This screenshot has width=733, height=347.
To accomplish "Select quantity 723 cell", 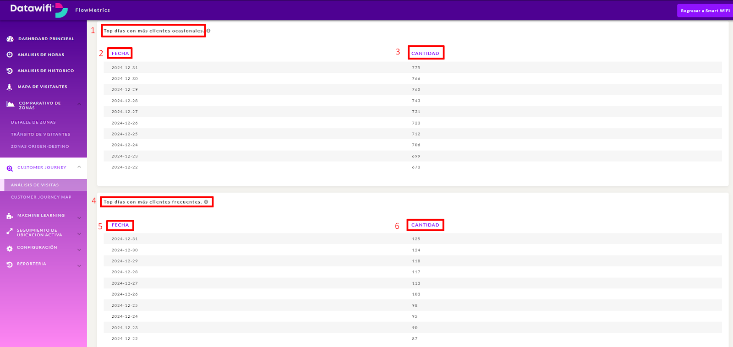I will (416, 123).
